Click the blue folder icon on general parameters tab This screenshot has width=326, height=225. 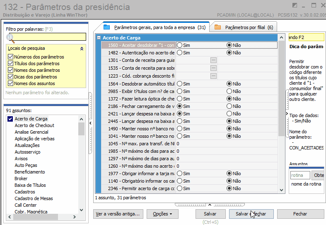click(x=106, y=27)
